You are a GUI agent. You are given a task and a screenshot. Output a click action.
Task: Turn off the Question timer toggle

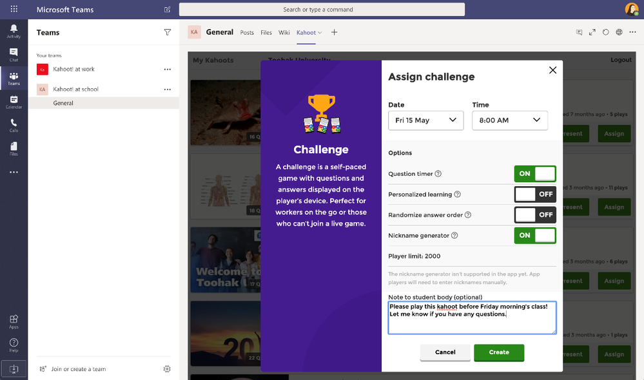(x=535, y=174)
